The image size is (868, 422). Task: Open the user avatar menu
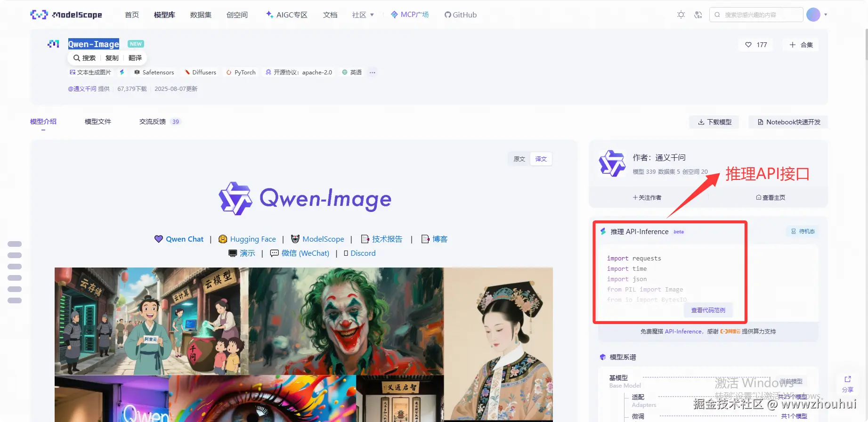coord(813,15)
